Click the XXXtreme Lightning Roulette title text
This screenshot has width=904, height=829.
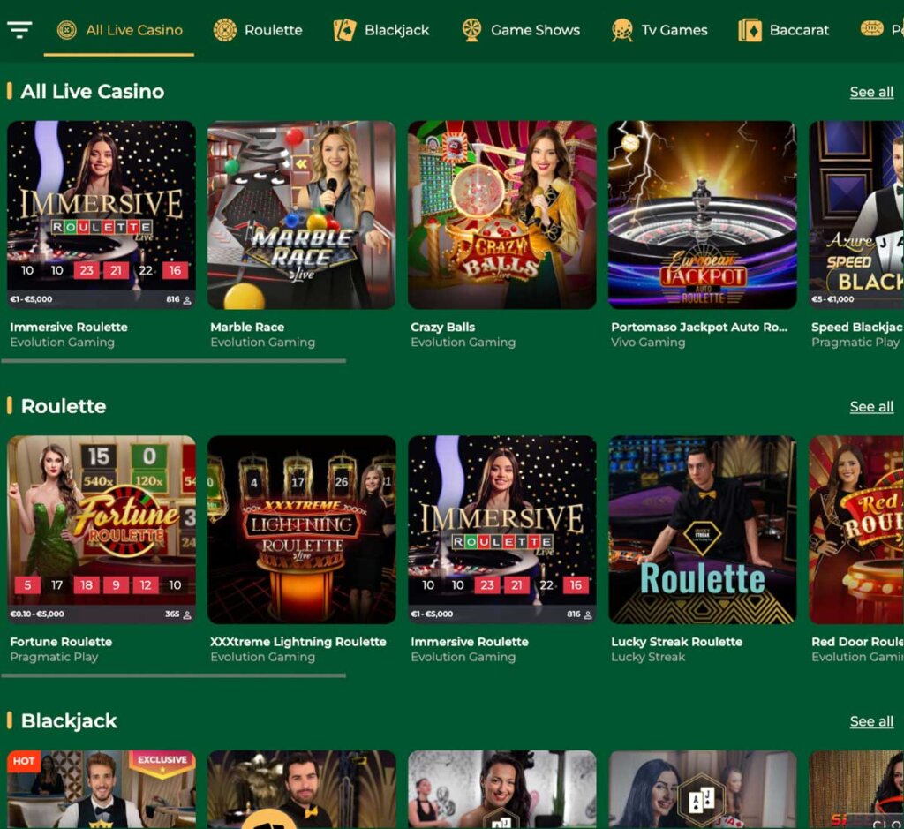click(298, 642)
